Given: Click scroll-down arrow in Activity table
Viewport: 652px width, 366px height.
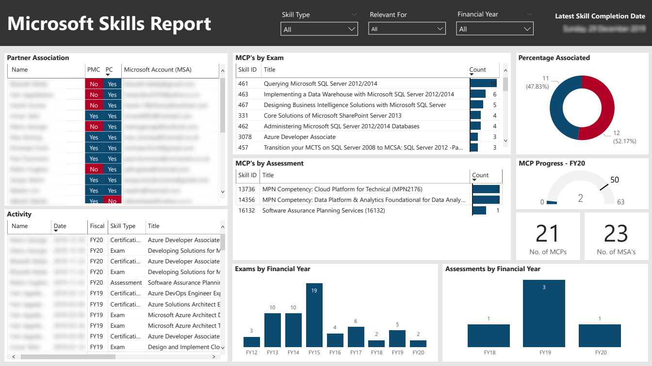Looking at the screenshot, I should (223, 348).
